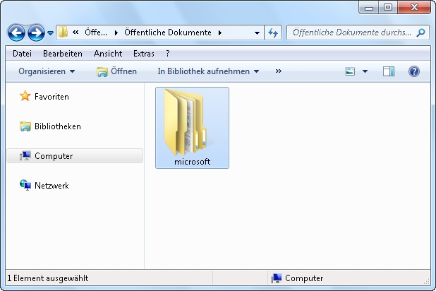This screenshot has width=436, height=291.
Task: Click the Öffnen toolbar button
Action: point(117,71)
